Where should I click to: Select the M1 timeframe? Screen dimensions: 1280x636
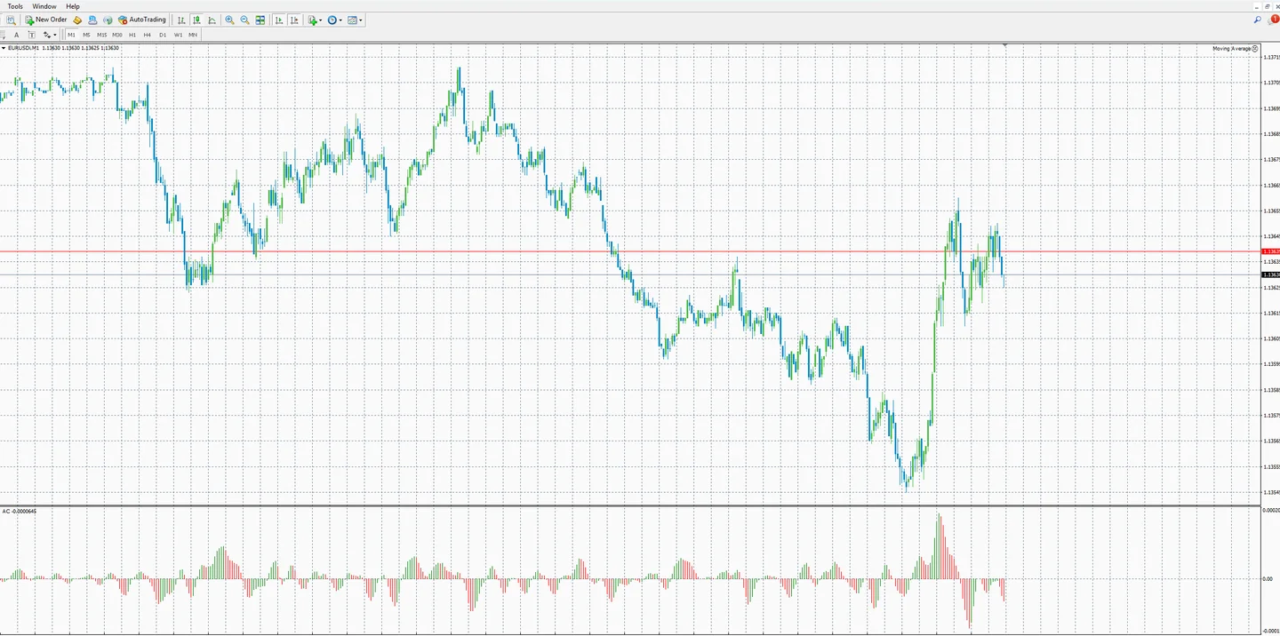71,35
